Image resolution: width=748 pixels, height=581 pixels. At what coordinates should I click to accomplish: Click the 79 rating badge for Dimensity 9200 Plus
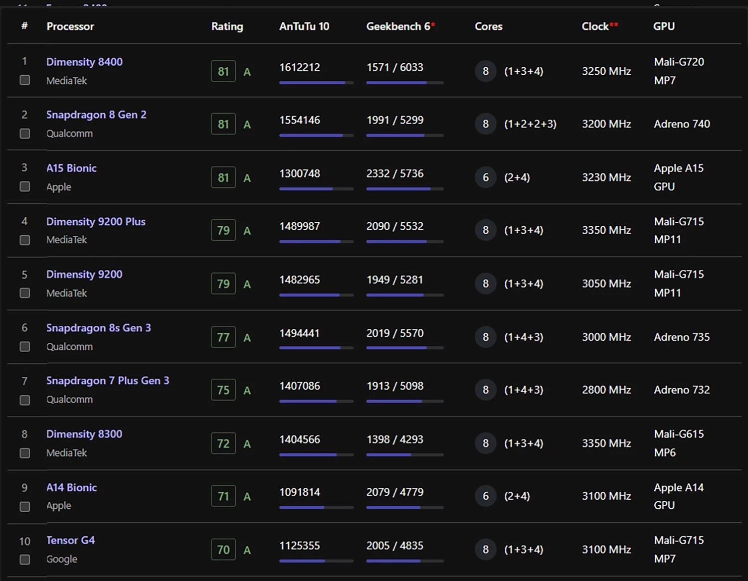[x=223, y=230]
